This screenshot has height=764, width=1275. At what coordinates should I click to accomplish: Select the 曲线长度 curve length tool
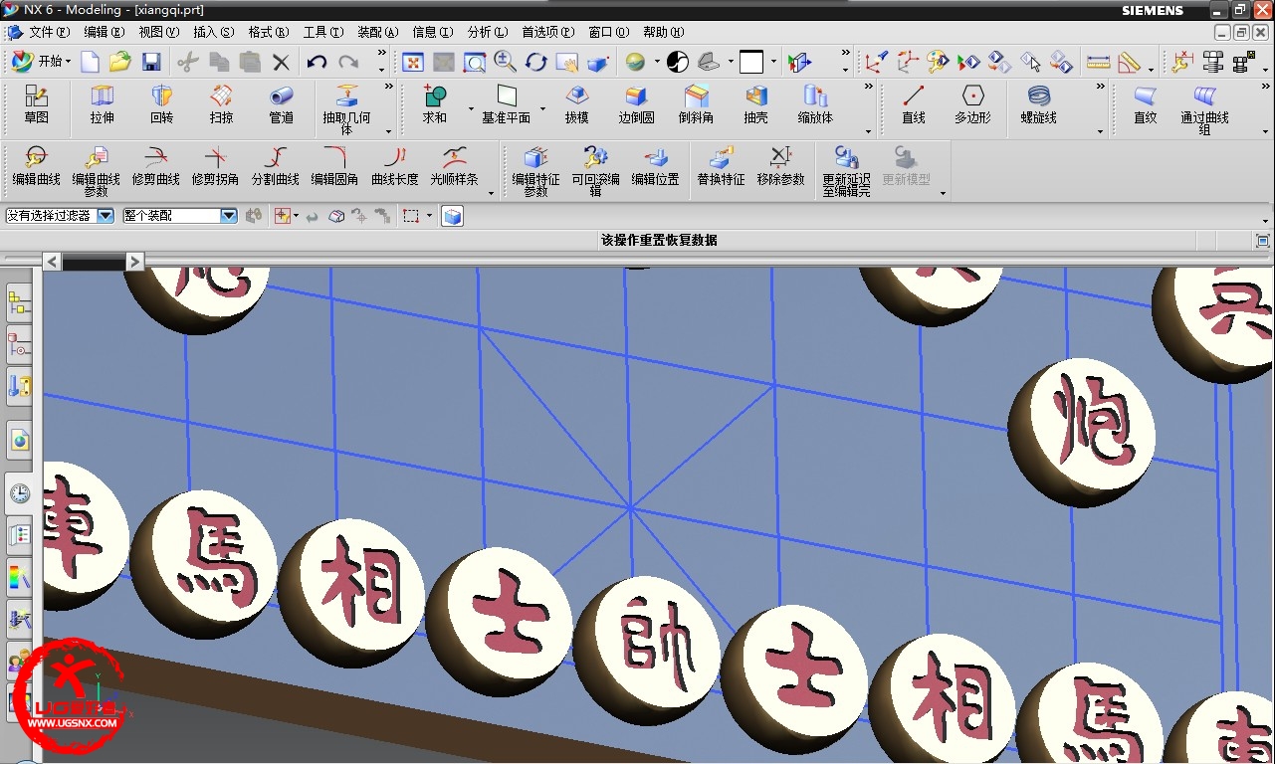[394, 166]
